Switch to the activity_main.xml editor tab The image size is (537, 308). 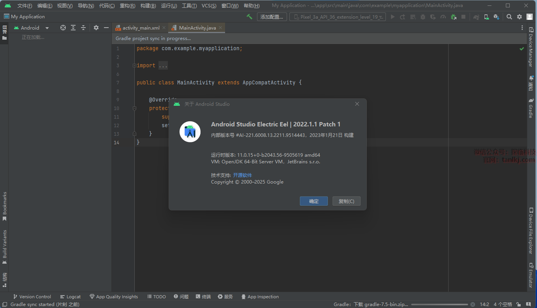tap(141, 28)
